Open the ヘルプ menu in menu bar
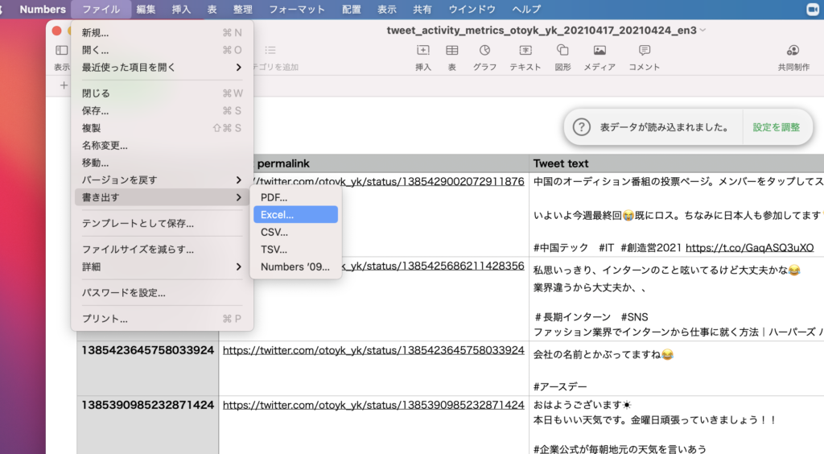This screenshot has height=454, width=824. coord(526,10)
